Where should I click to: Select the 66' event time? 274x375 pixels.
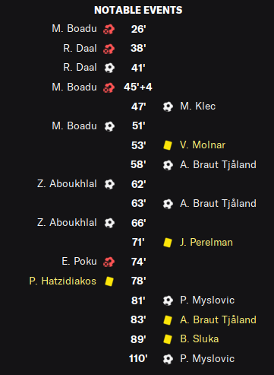coord(138,223)
